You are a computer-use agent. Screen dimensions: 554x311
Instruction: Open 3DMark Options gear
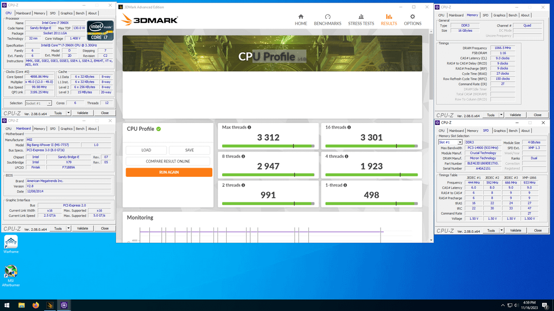tap(412, 20)
